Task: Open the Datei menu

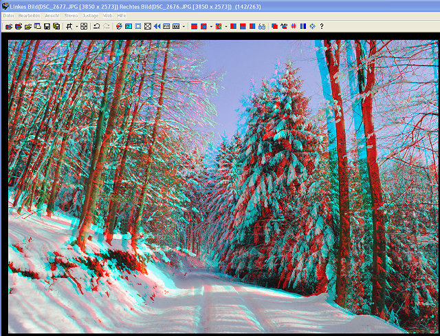Action: pos(8,14)
